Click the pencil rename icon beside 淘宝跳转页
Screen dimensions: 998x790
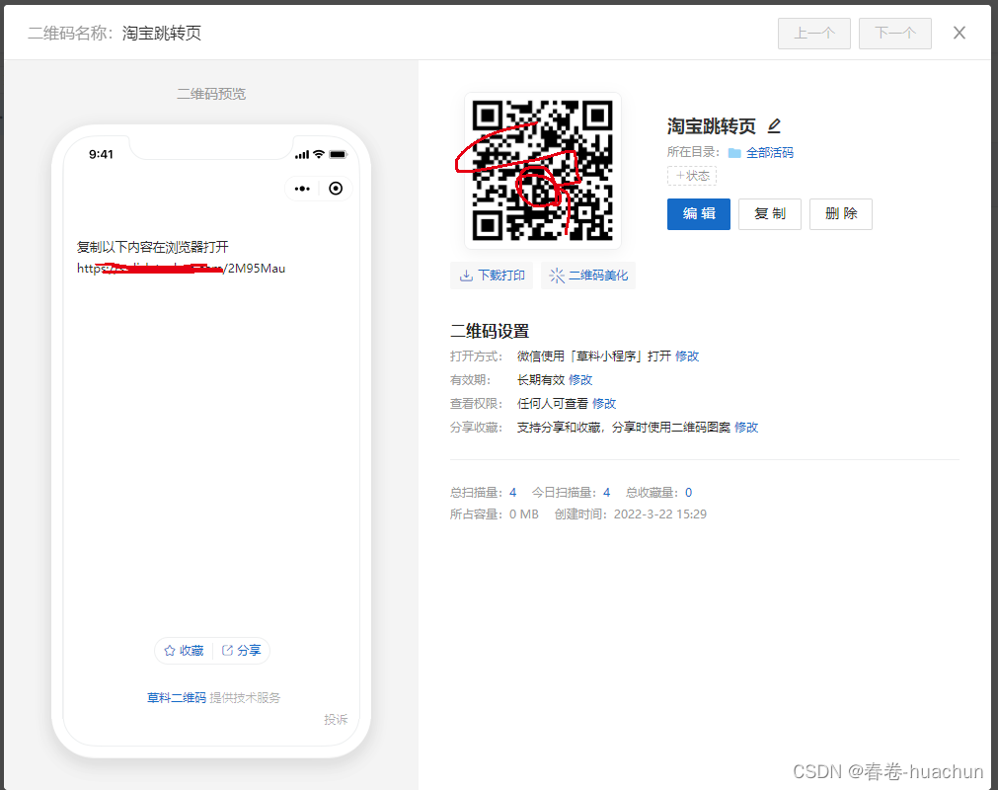coord(774,126)
